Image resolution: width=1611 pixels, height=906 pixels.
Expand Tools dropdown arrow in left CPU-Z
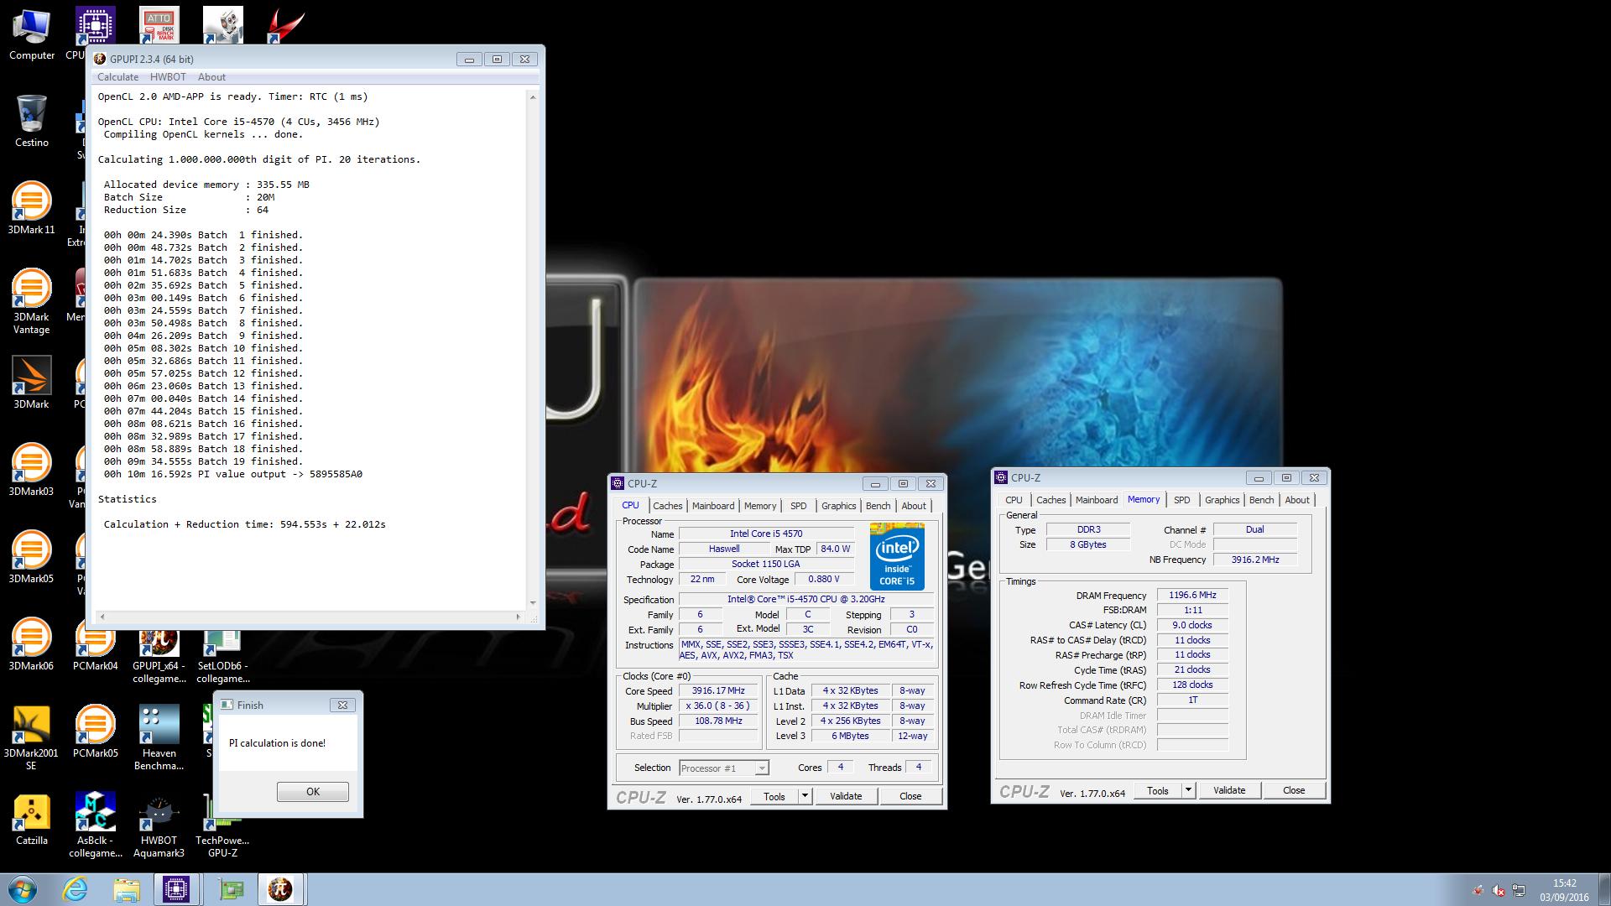(805, 796)
